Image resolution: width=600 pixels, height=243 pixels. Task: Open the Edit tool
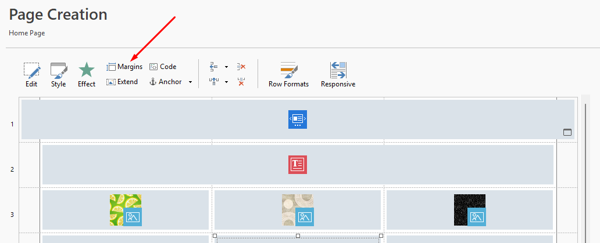coord(32,75)
